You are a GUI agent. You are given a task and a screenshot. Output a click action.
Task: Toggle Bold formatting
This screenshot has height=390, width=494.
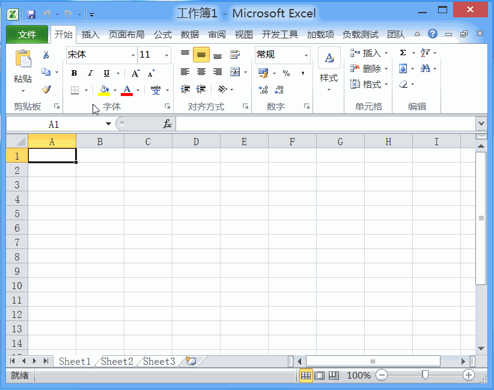tap(74, 73)
